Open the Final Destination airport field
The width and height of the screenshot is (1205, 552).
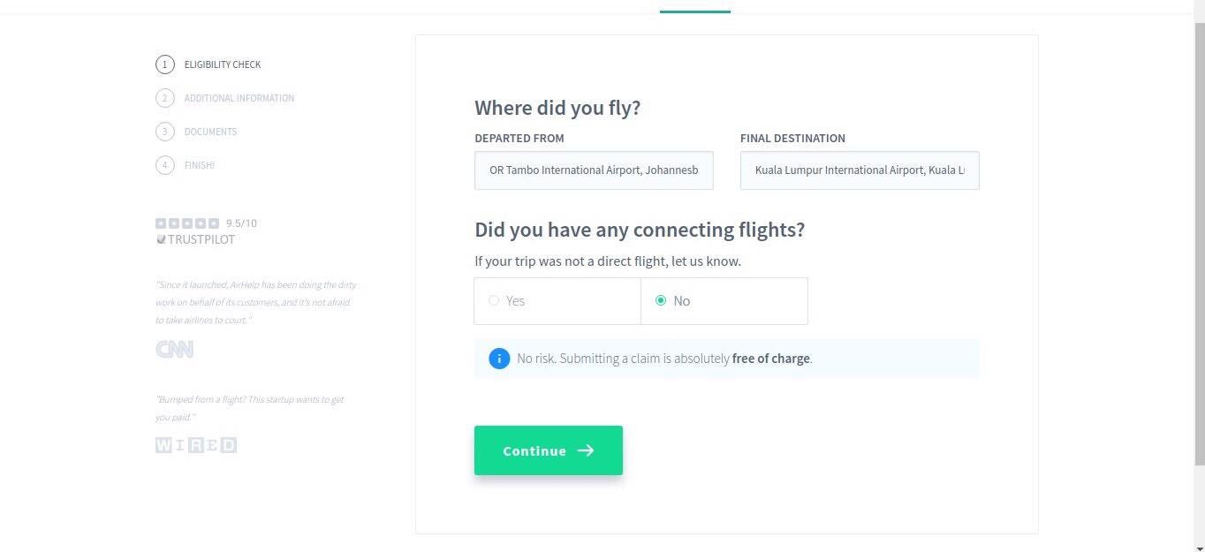(860, 170)
